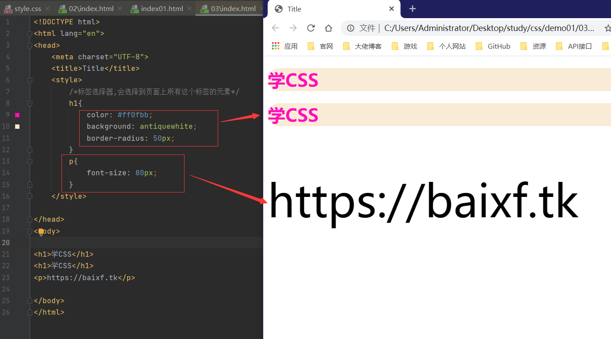Screen dimensions: 611x339
Task: Click the 02\index.html file type icon
Action: click(62, 9)
